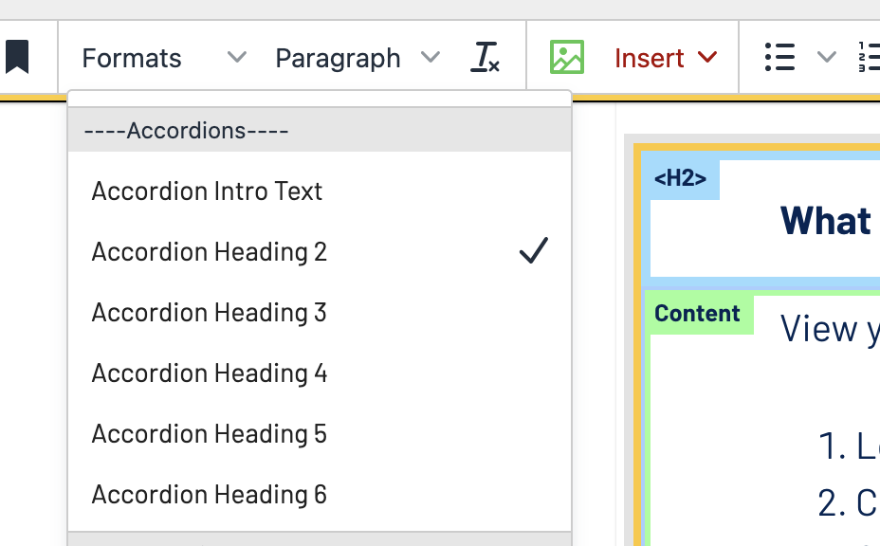Choose Accordion Heading 2 format
This screenshot has height=546, width=880.
[209, 251]
